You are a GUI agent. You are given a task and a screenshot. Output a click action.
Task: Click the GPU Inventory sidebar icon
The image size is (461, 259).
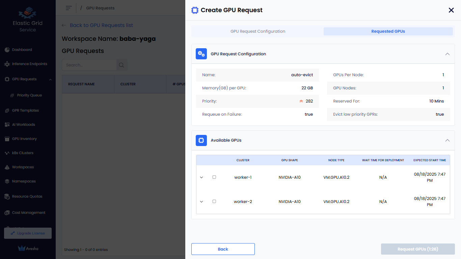pos(7,139)
